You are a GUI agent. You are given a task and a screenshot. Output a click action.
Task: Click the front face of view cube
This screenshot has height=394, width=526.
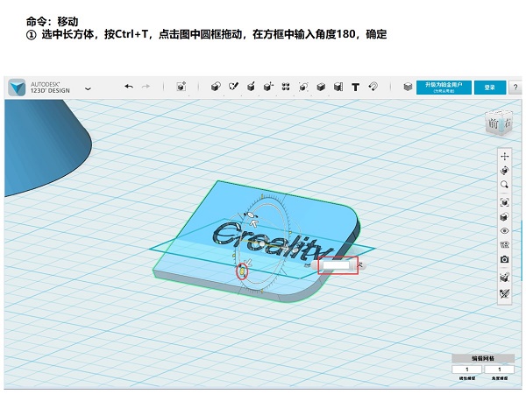click(x=493, y=123)
